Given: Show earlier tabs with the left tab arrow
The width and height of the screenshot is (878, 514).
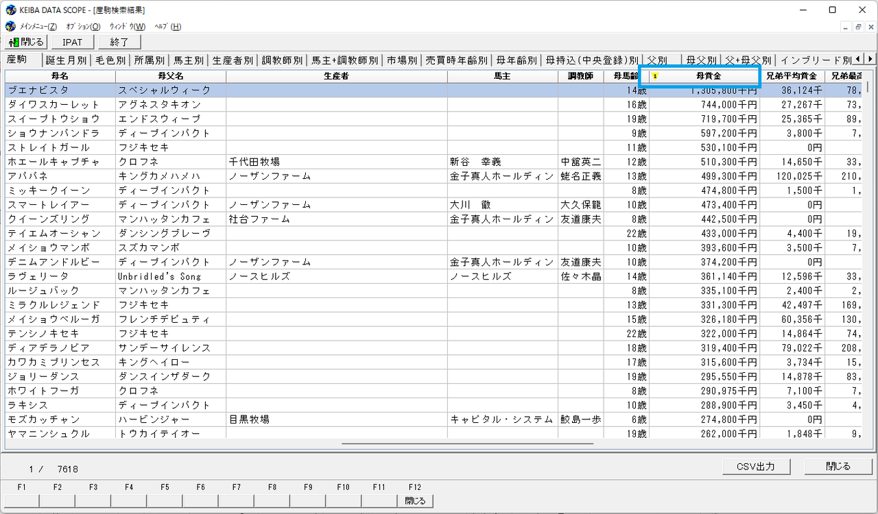Looking at the screenshot, I should (x=859, y=59).
